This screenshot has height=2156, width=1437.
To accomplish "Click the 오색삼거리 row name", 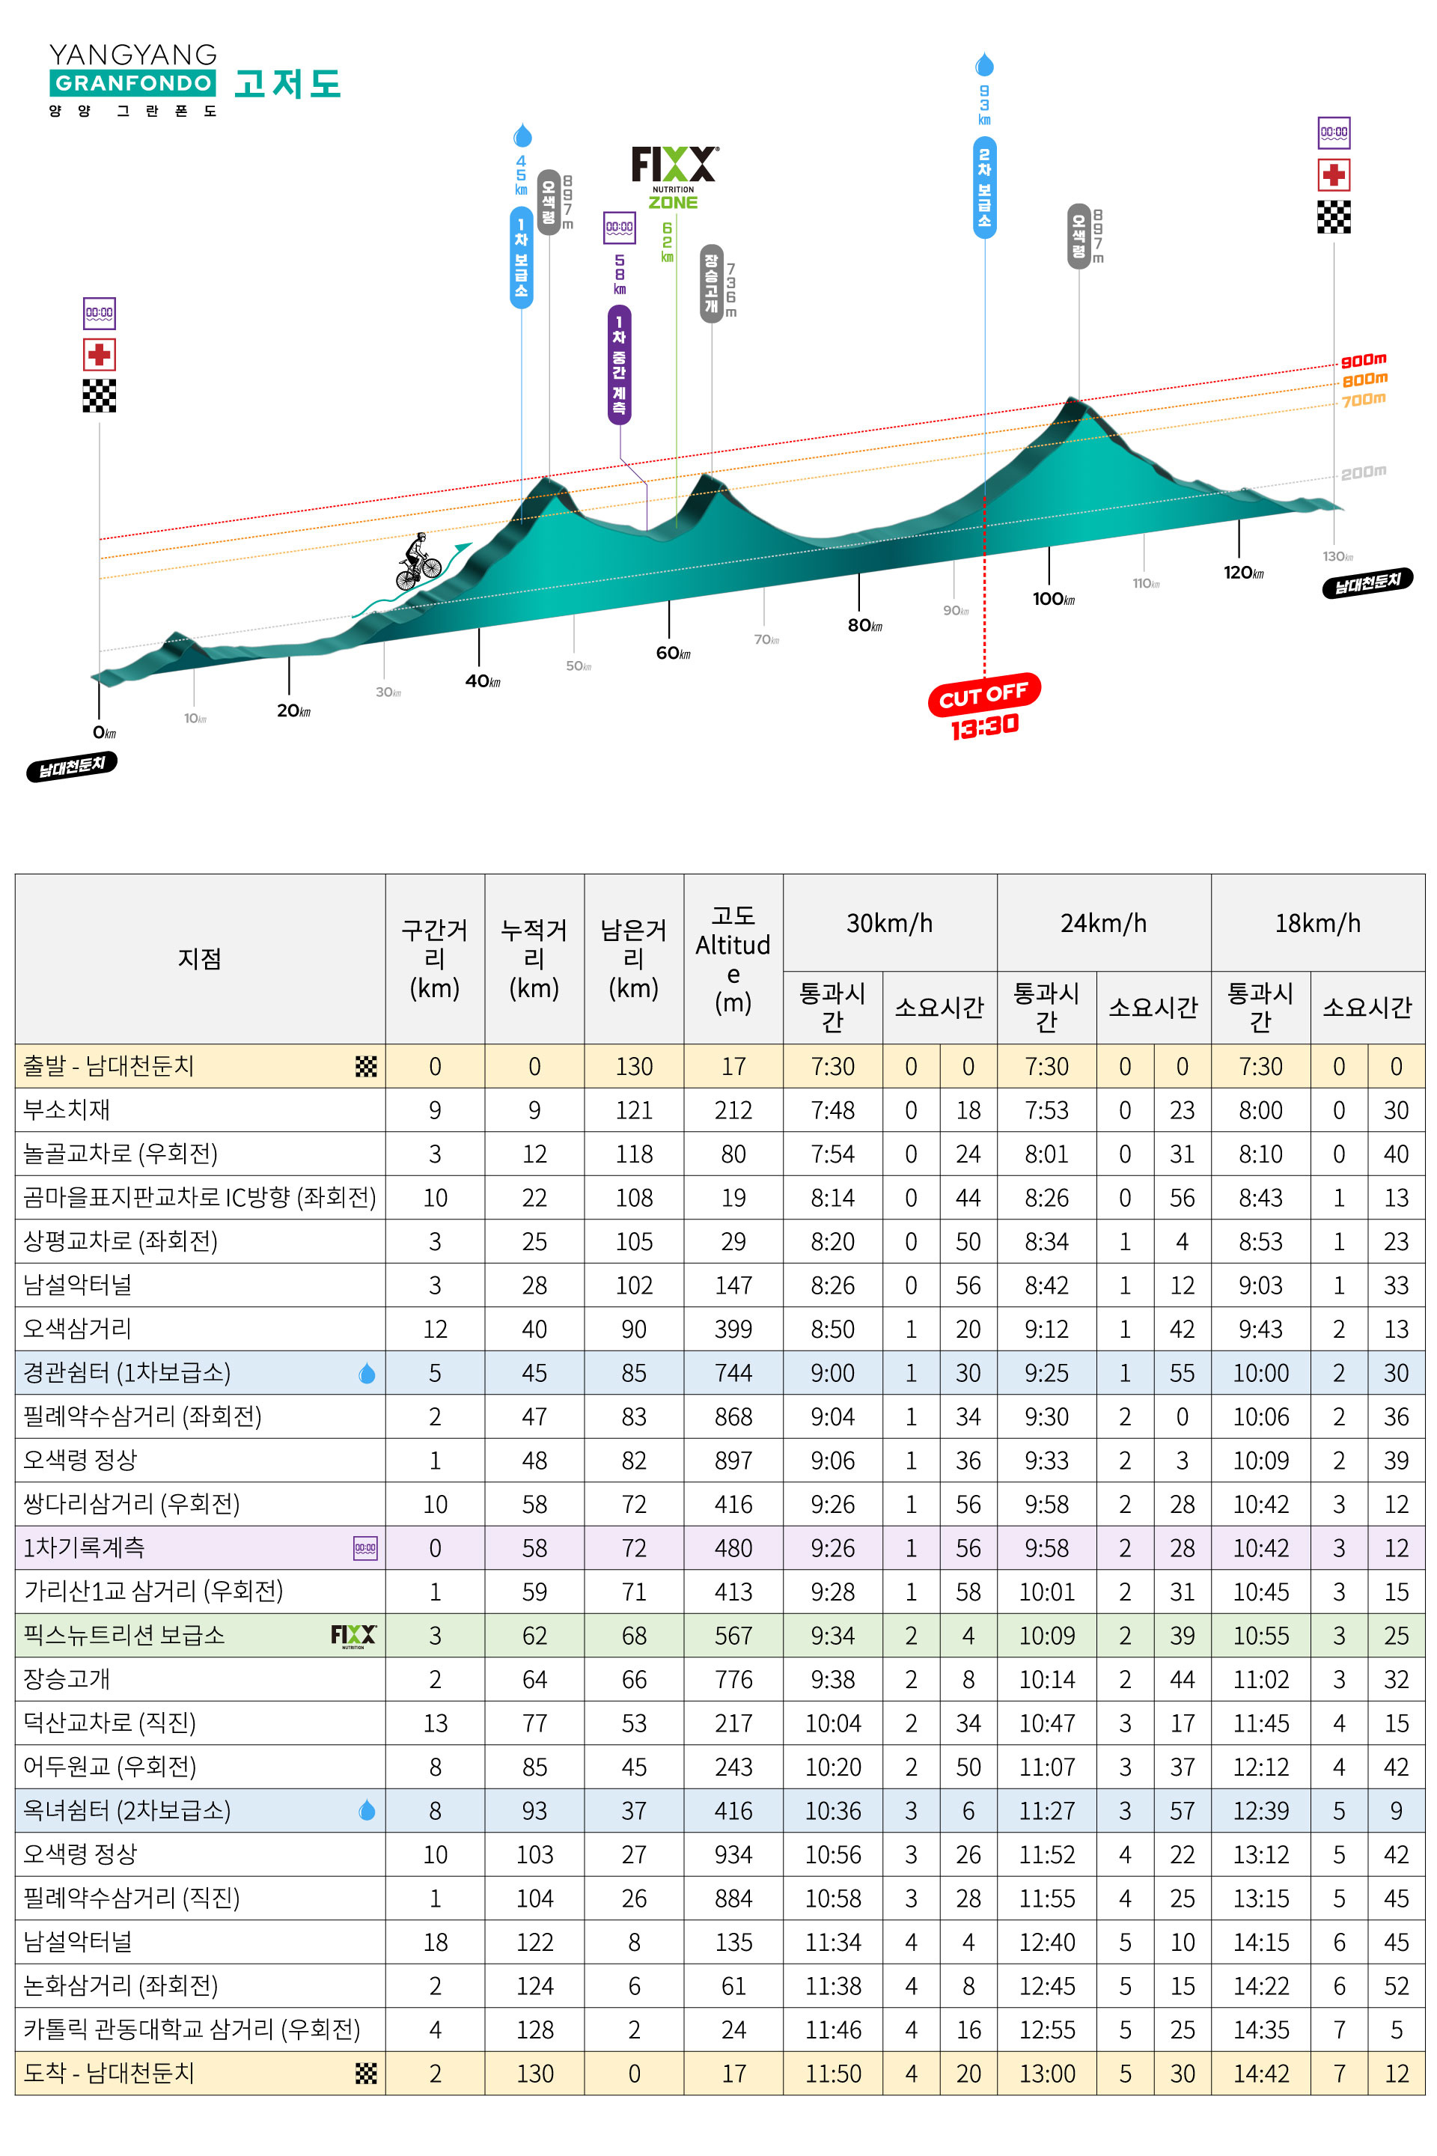I will tap(77, 1330).
